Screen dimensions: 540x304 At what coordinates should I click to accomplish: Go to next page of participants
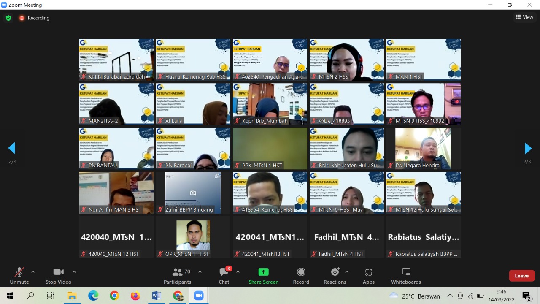point(527,148)
